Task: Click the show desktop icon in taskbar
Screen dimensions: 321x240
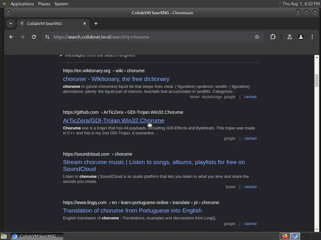Action: tap(4, 236)
